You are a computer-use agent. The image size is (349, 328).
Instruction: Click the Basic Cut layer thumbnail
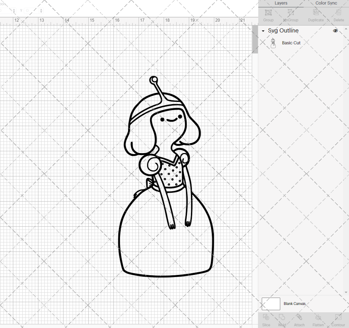pos(273,43)
